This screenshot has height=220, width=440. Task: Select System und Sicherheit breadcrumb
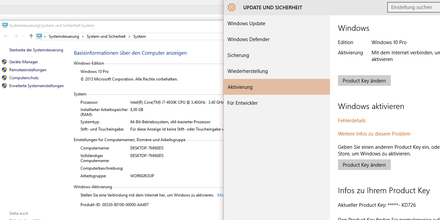point(106,36)
